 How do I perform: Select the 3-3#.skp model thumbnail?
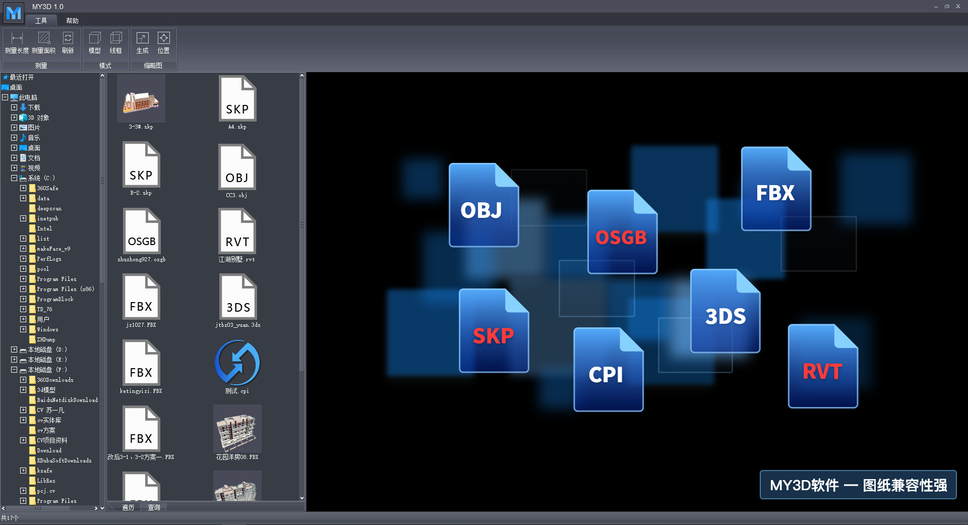(141, 99)
